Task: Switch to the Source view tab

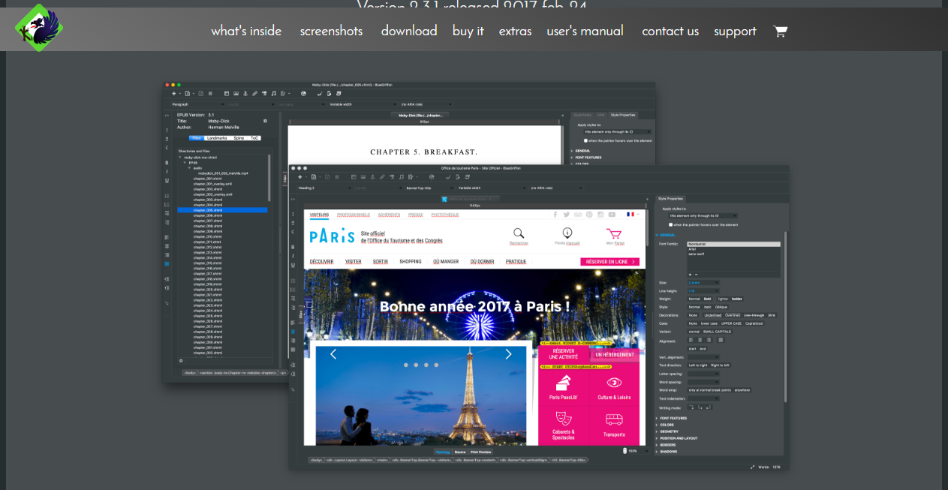Action: pos(460,452)
